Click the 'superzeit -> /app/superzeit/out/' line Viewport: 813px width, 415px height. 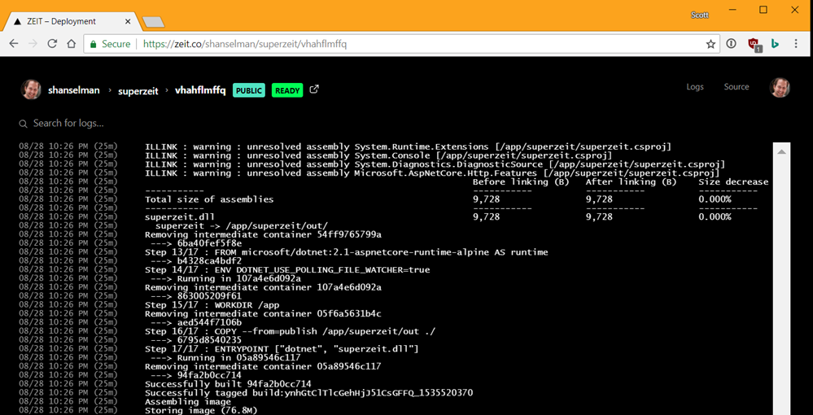click(242, 225)
